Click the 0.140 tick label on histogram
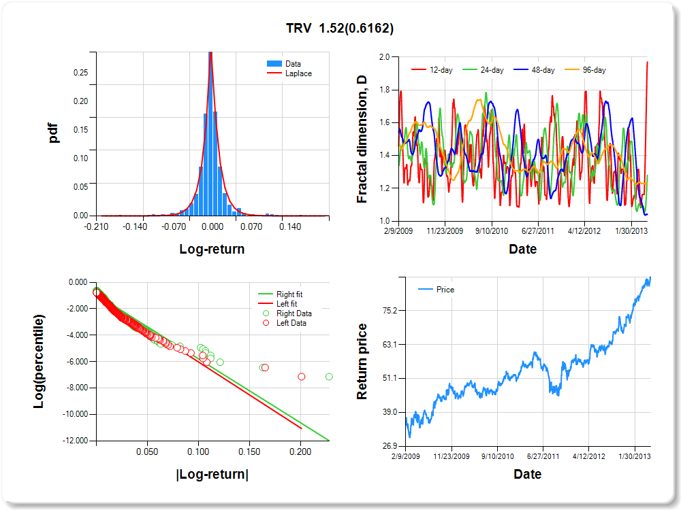Image resolution: width=681 pixels, height=510 pixels. point(290,226)
